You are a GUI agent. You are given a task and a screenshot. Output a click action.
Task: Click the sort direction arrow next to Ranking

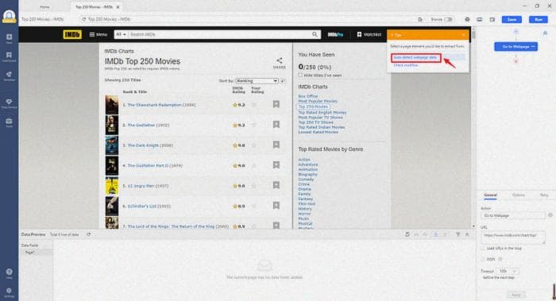point(283,81)
